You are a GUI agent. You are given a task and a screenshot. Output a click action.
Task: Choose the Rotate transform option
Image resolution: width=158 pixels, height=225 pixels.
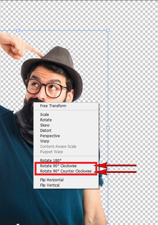(x=46, y=120)
